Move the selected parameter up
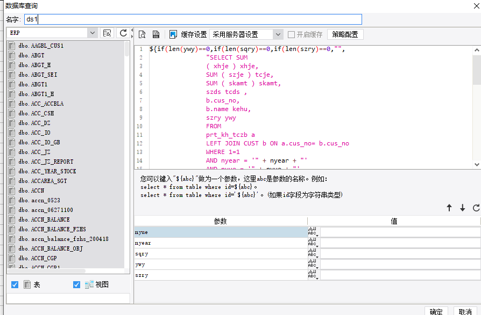The image size is (481, 315). [x=449, y=208]
